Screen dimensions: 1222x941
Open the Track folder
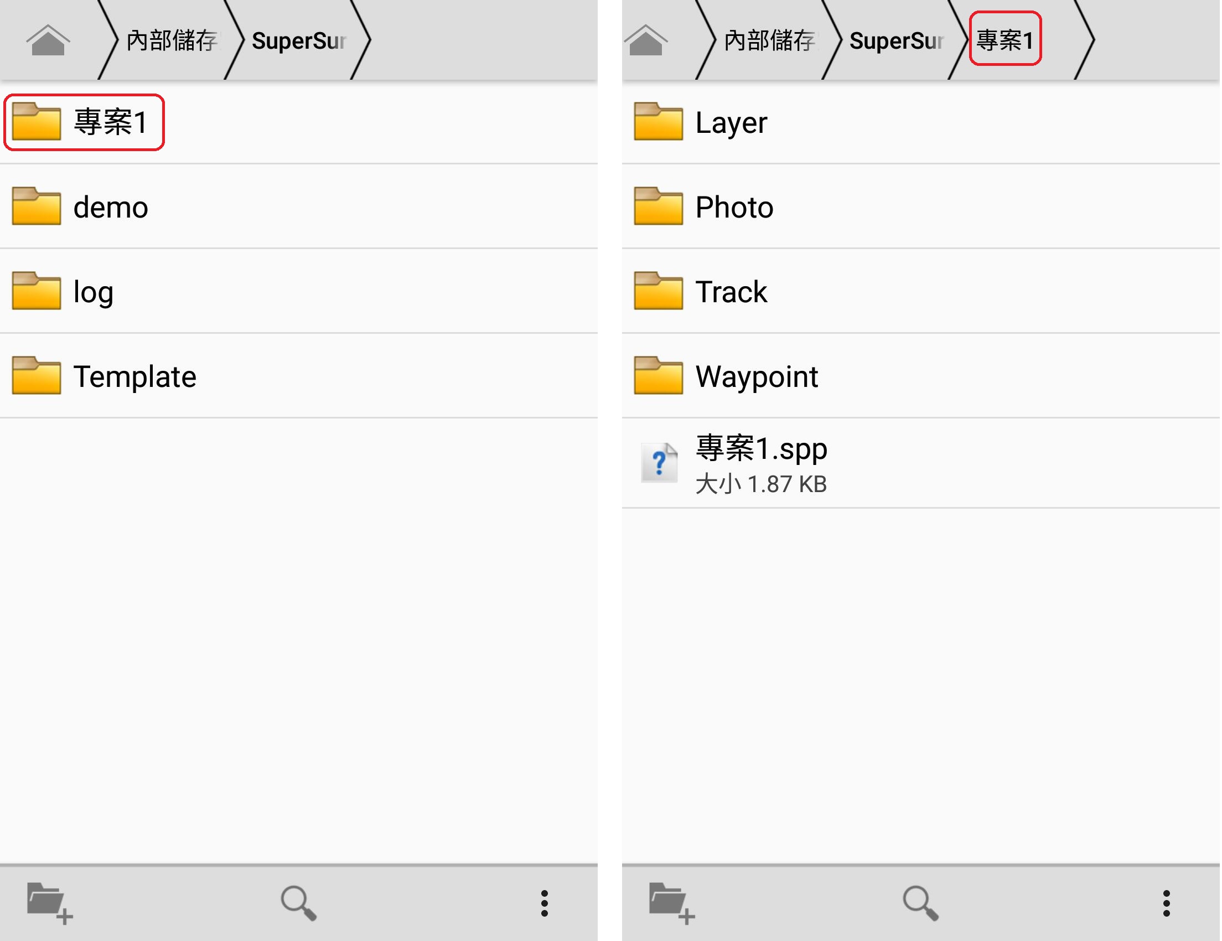click(x=922, y=292)
